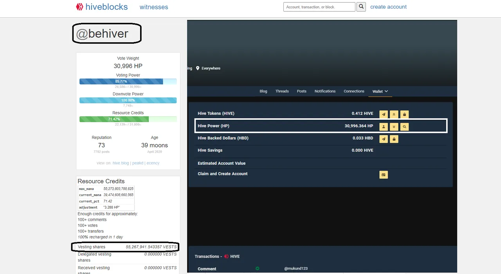501x274 pixels.
Task: Click the search magnifier button in header
Action: (362, 7)
